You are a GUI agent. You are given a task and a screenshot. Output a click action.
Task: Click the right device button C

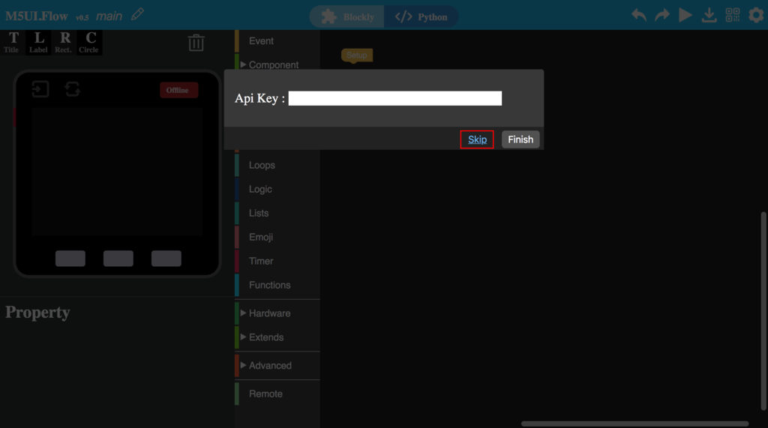click(x=166, y=259)
